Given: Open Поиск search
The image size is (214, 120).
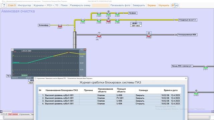Looking at the screenshot, I should point(64,5).
